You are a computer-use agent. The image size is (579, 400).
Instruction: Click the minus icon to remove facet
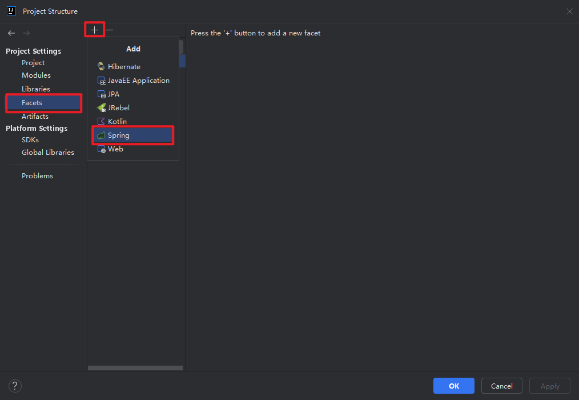109,30
